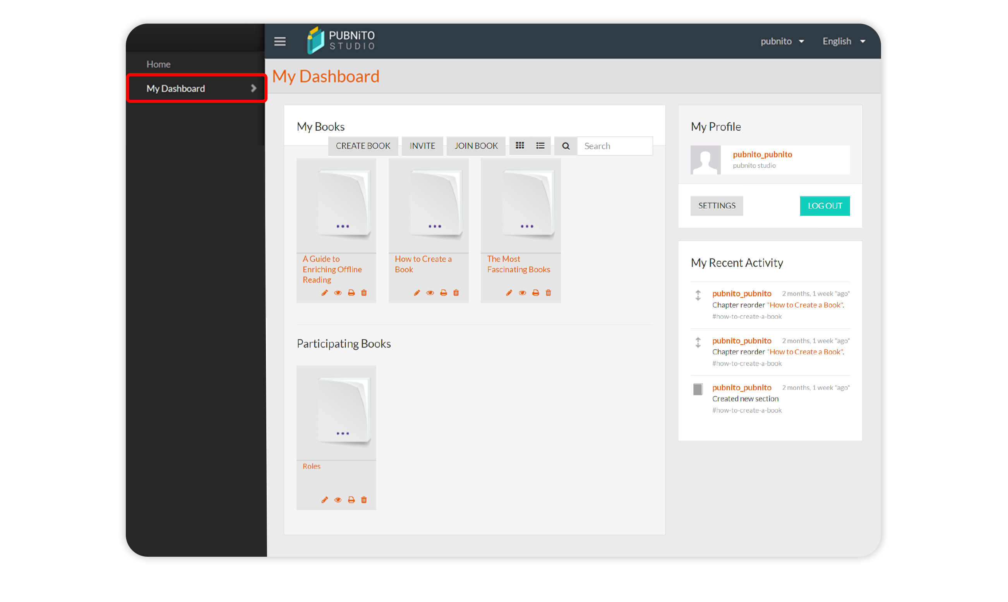Image resolution: width=1008 pixels, height=602 pixels.
Task: Print The Most Fascinating Books
Action: 535,292
